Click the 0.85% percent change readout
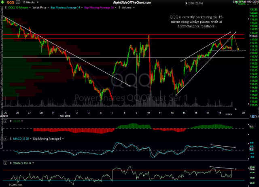 (242, 4)
